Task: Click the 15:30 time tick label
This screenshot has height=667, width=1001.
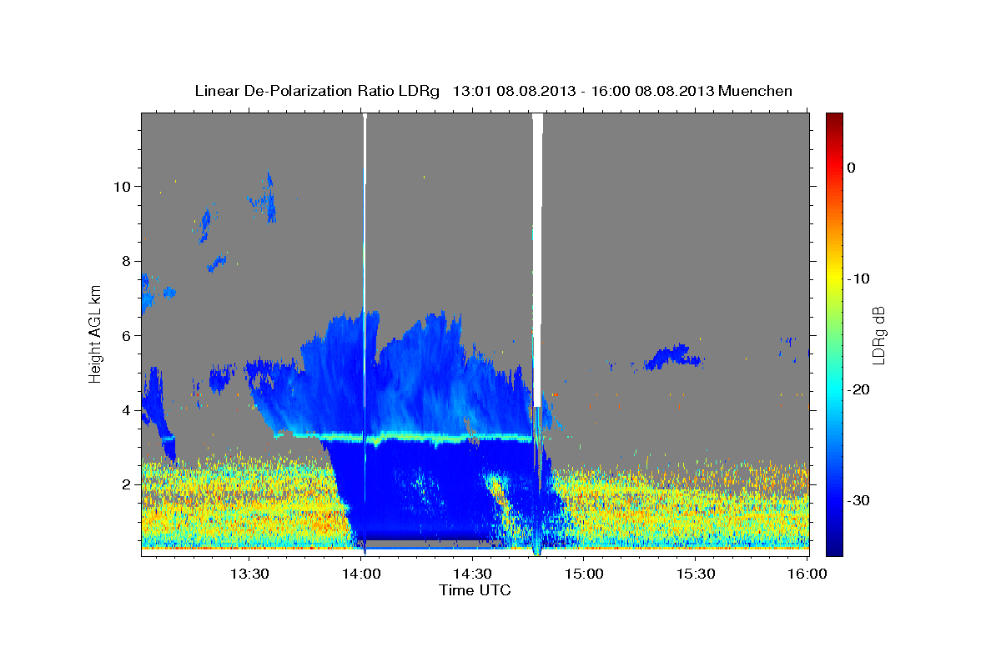Action: (696, 574)
